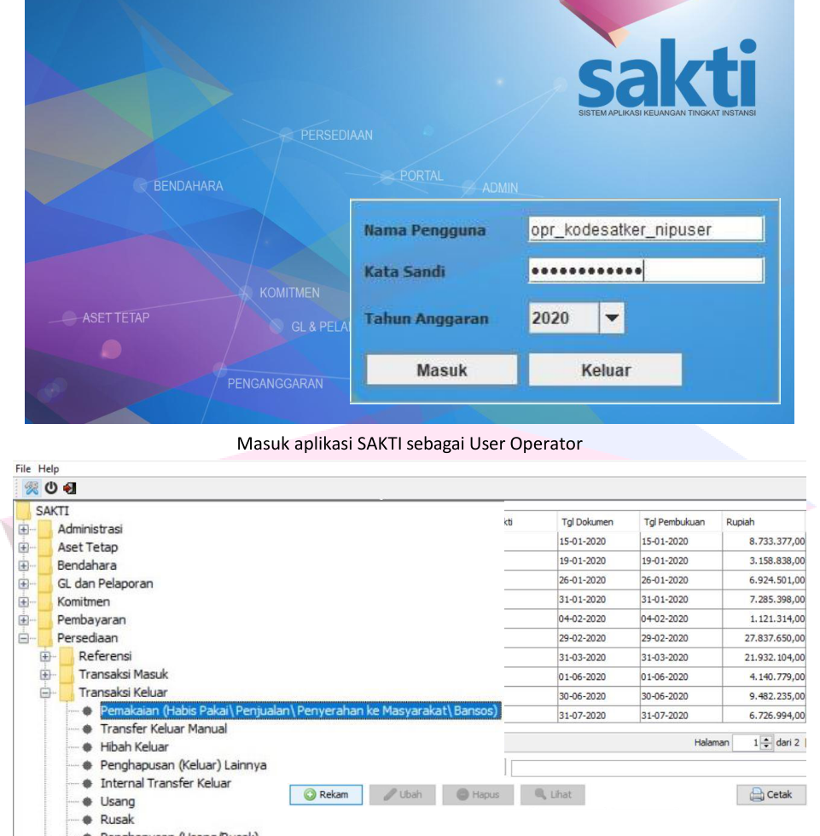Click the Nama Pengguna input field
Viewport: 820px width, 836px height.
coord(645,229)
